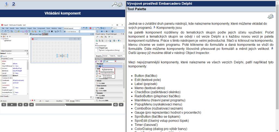Expand the Anchors property
This screenshot has width=279, height=132.
(x=1, y=68)
